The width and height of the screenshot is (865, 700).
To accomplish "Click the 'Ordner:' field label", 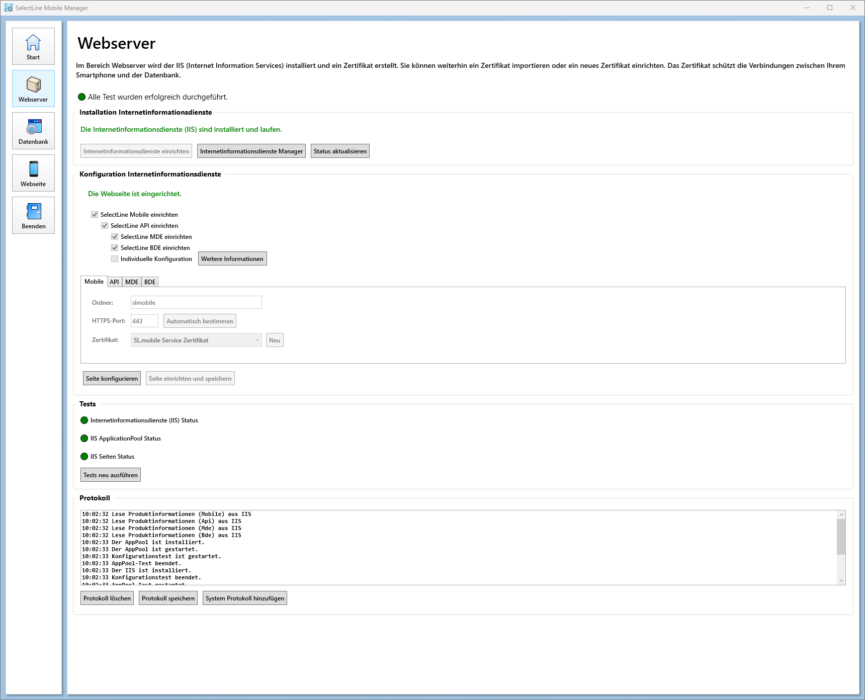I will point(103,303).
